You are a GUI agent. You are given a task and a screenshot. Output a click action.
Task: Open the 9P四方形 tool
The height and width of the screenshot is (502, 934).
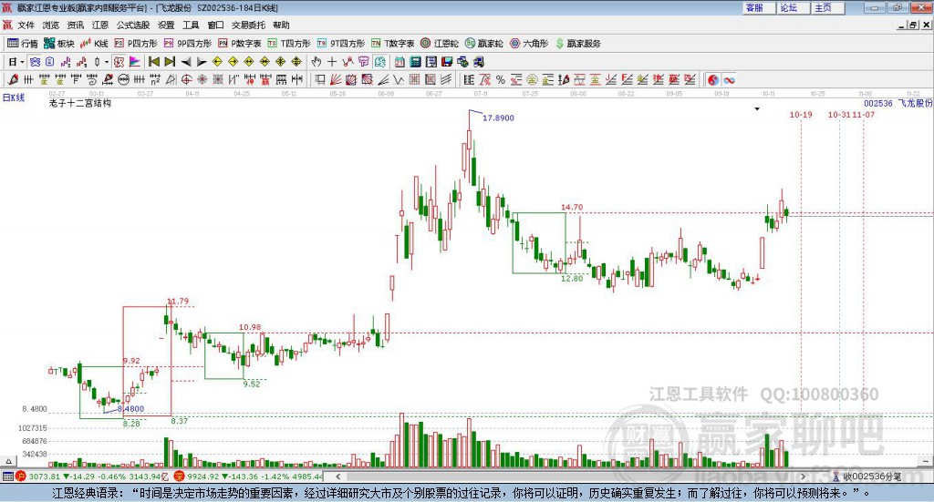coord(188,44)
